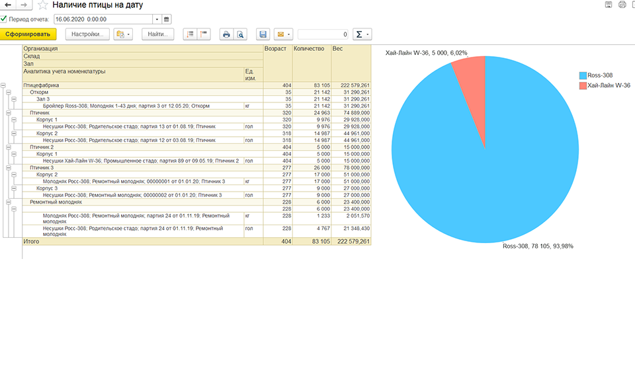The height and width of the screenshot is (370, 635).
Task: Open report variants dropdown button
Action: pyautogui.click(x=123, y=34)
